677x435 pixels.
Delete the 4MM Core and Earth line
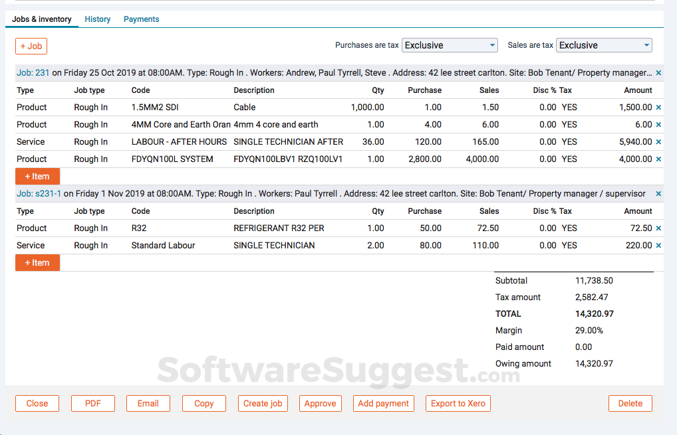[x=658, y=124]
